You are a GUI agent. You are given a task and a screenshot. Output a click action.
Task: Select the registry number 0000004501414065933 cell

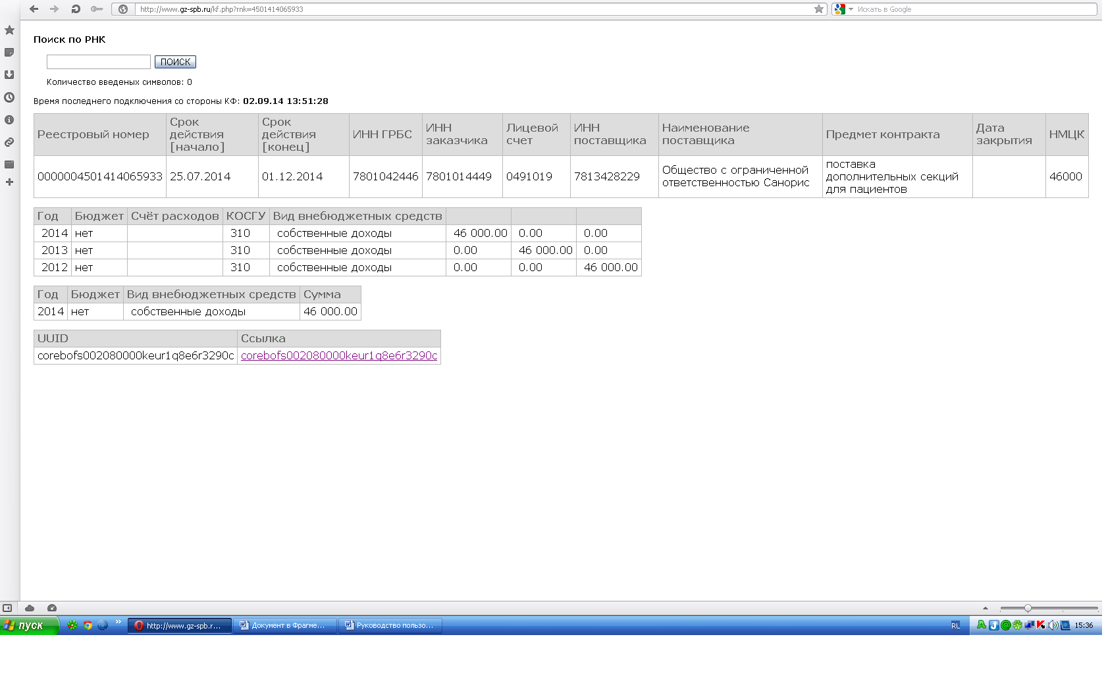[x=100, y=176]
